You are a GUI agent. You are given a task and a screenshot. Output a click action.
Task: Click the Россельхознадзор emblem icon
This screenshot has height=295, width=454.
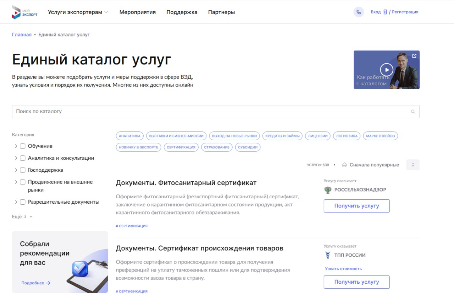328,190
